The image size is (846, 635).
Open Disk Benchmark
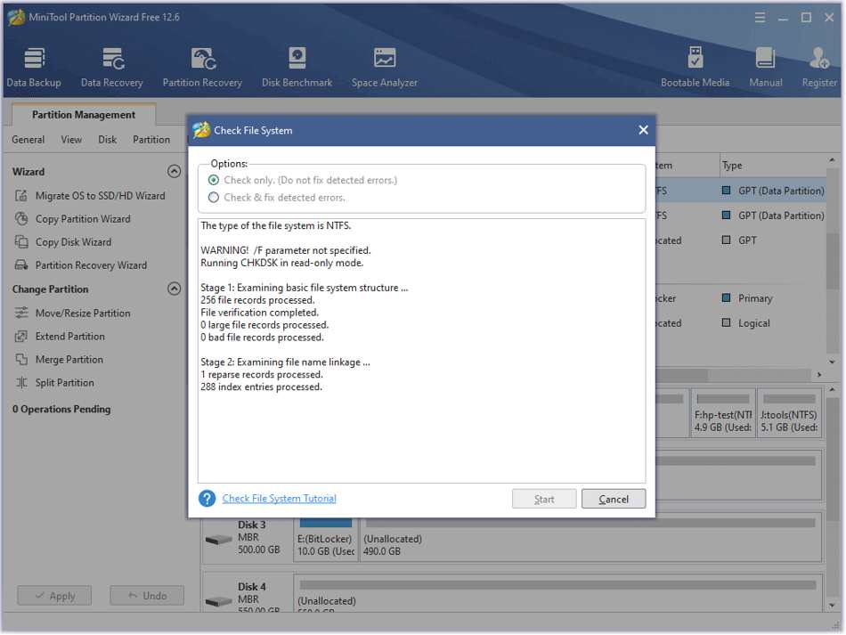click(x=297, y=68)
